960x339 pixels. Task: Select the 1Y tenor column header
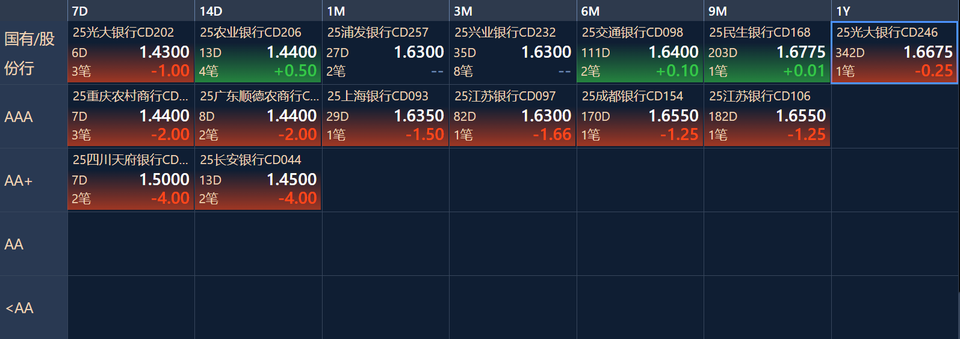click(895, 11)
